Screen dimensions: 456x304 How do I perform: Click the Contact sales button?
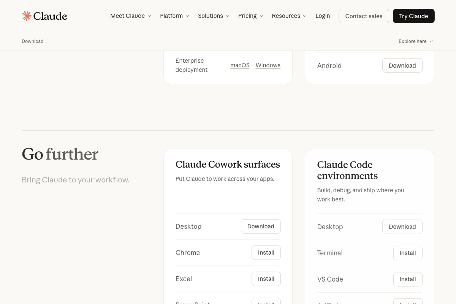click(364, 16)
